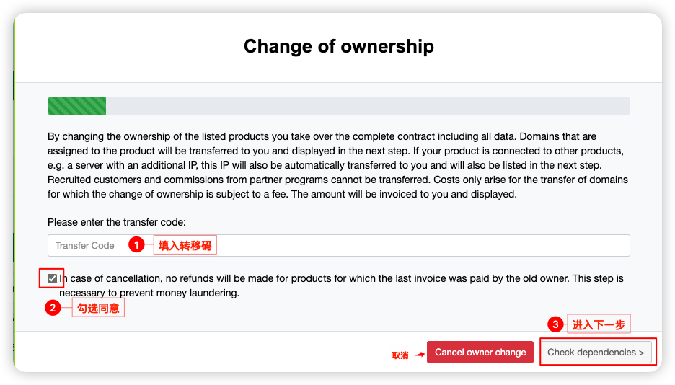This screenshot has width=675, height=385.
Task: Select the 勾选同意 annotation label
Action: (99, 309)
